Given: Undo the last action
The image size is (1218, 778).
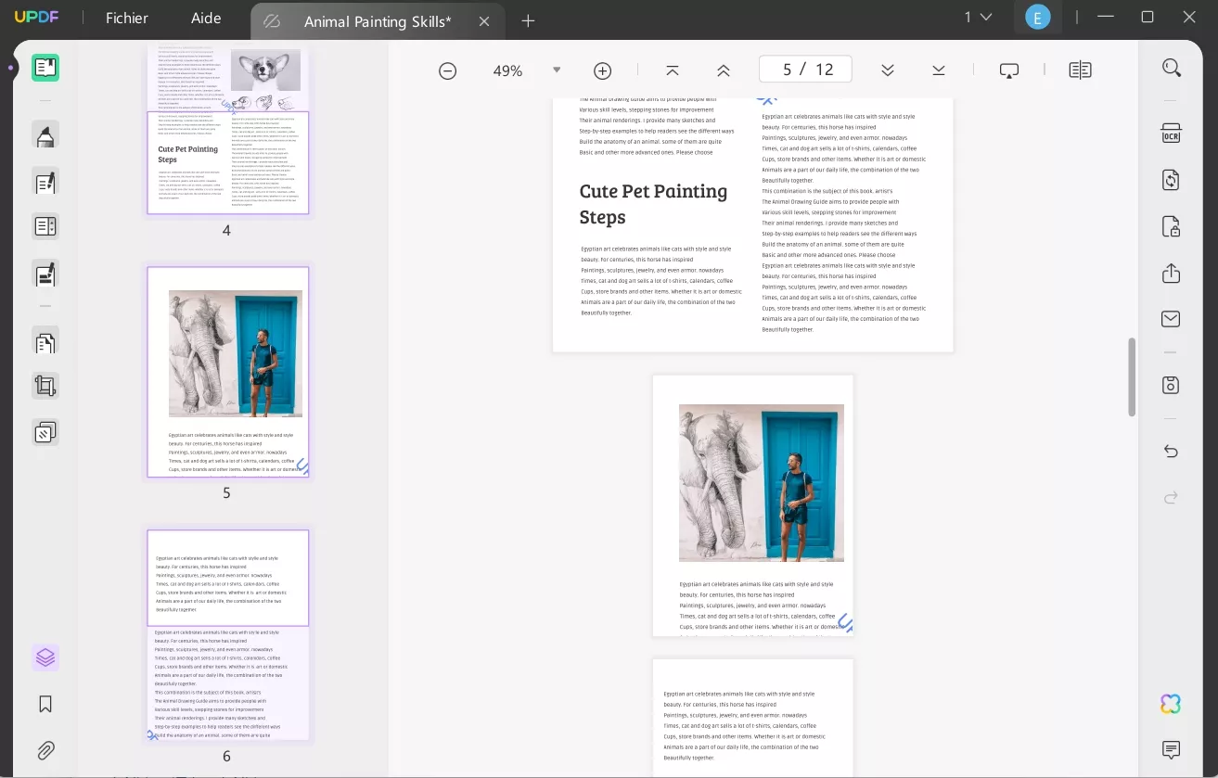Looking at the screenshot, I should tap(1171, 452).
